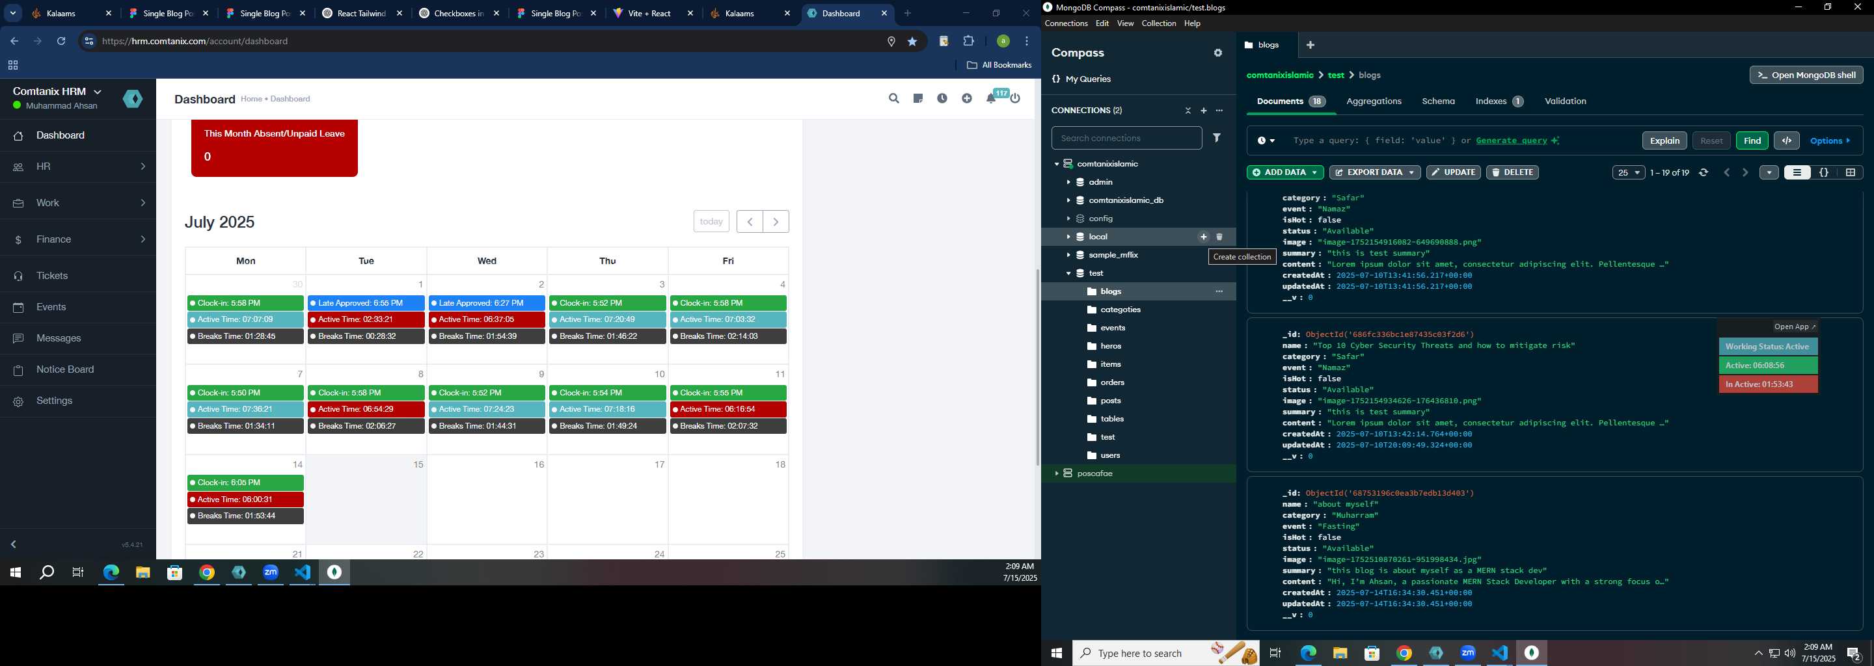Open new Compass tab with plus

1310,45
